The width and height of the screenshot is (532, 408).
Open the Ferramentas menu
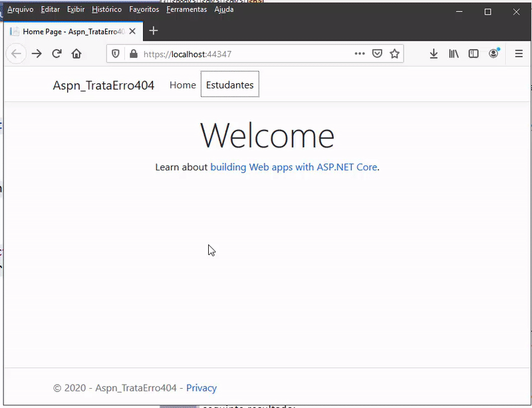(186, 10)
